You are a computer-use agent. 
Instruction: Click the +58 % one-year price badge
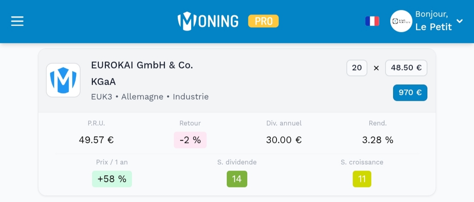coord(112,179)
